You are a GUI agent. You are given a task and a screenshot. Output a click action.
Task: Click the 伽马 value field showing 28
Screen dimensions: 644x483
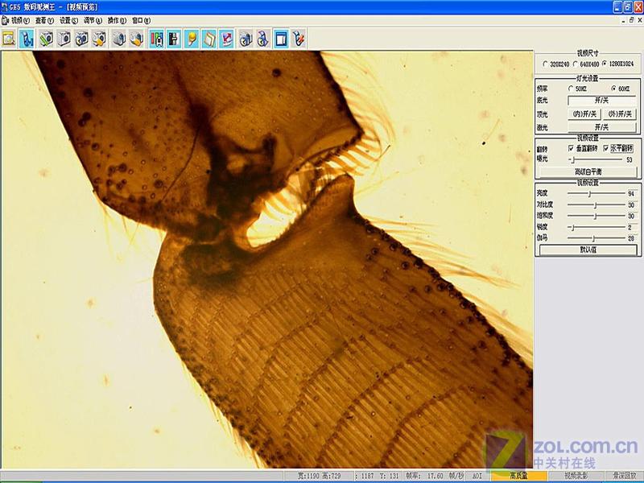tap(632, 238)
